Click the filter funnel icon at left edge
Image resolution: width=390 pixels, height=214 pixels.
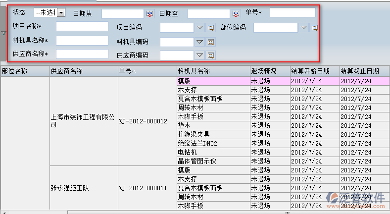tap(4, 34)
